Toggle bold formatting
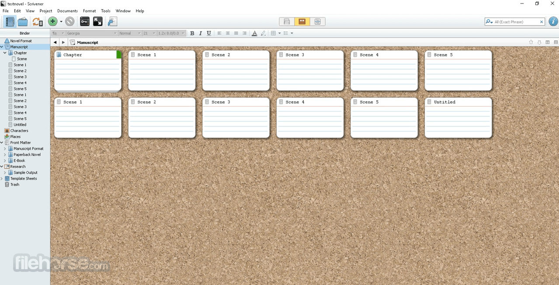Screen dimensions: 559x285 (x=192, y=33)
